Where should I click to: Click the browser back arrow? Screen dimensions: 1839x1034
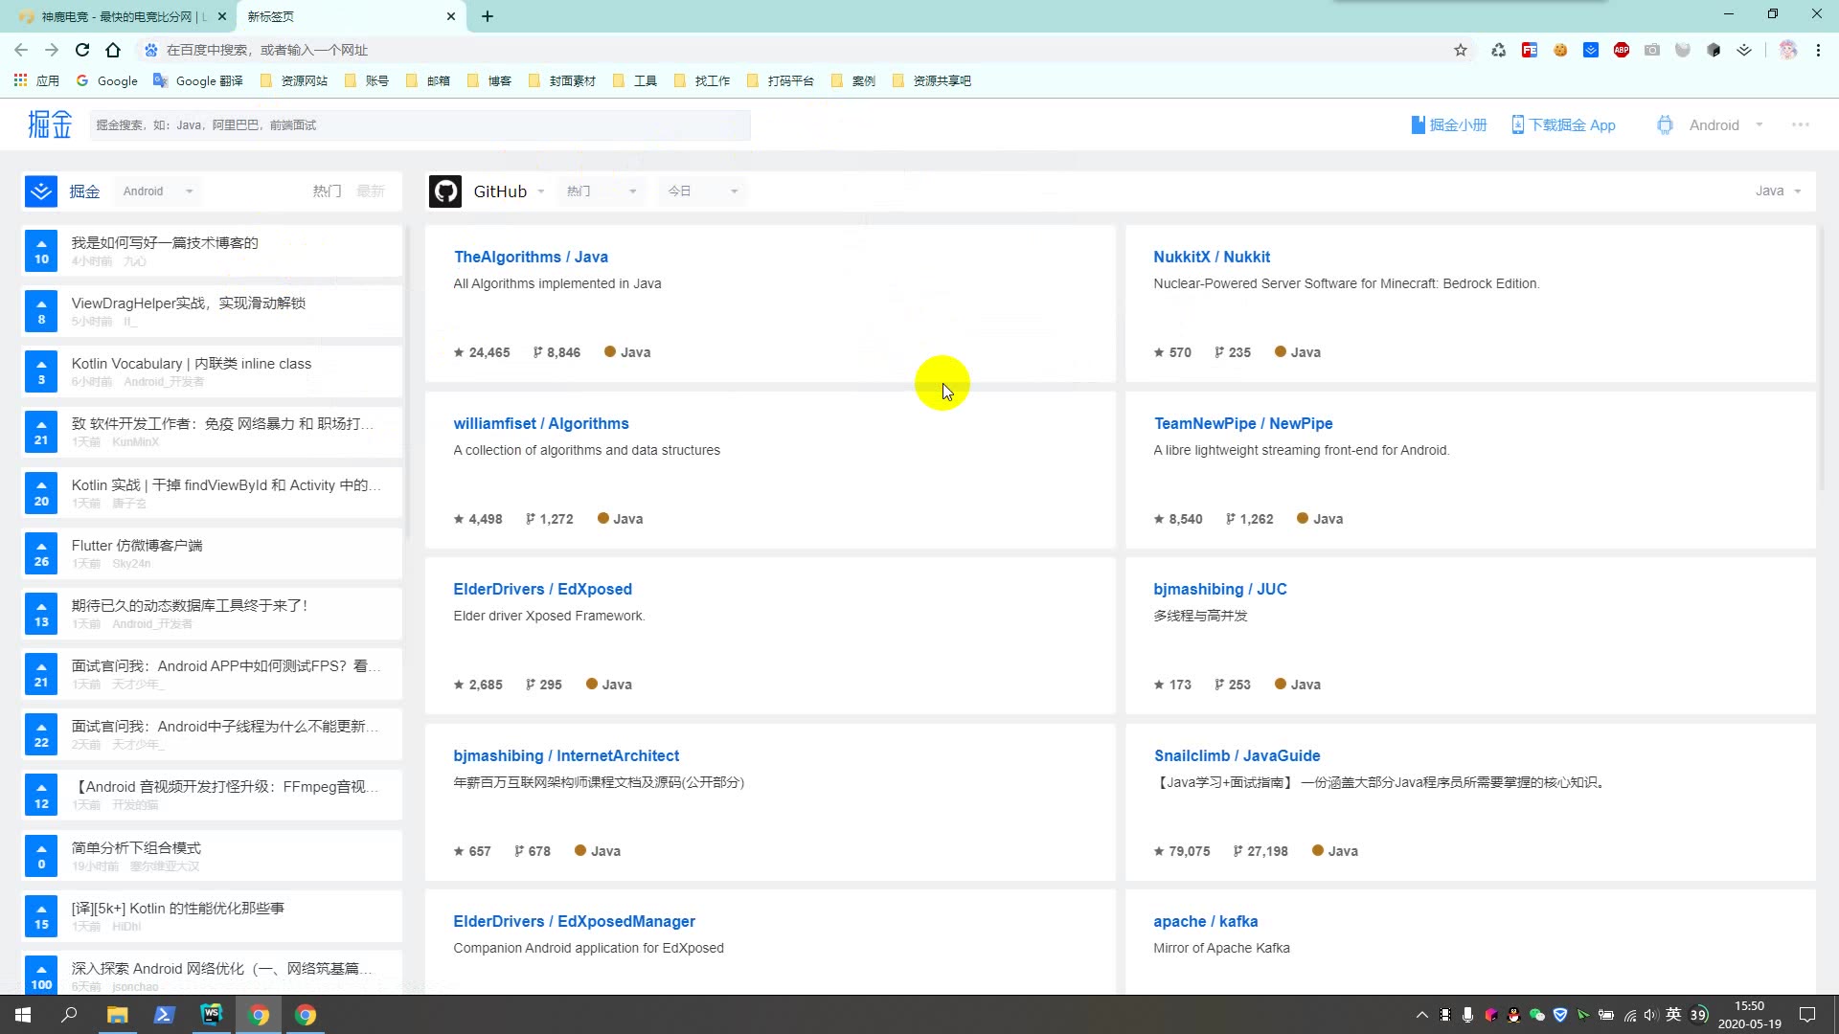pyautogui.click(x=21, y=50)
